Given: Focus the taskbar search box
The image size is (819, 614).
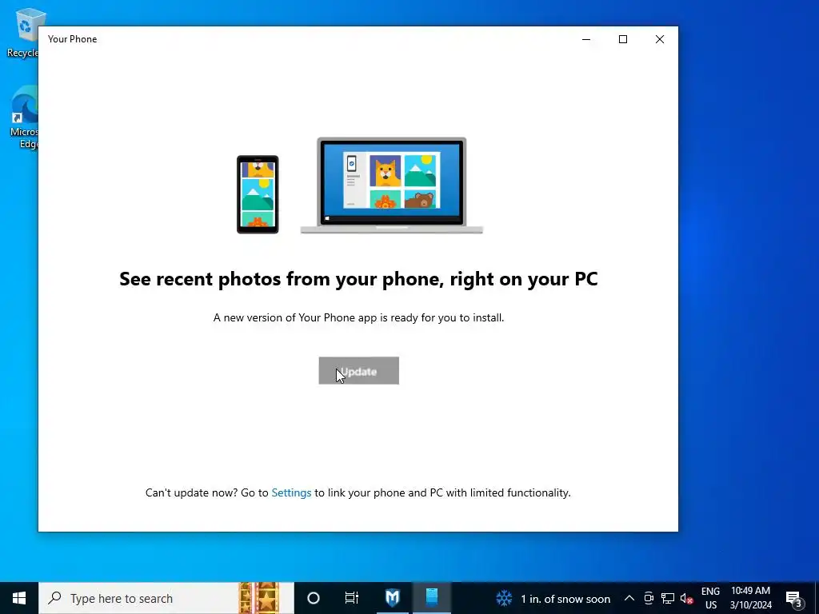Looking at the screenshot, I should [x=166, y=598].
